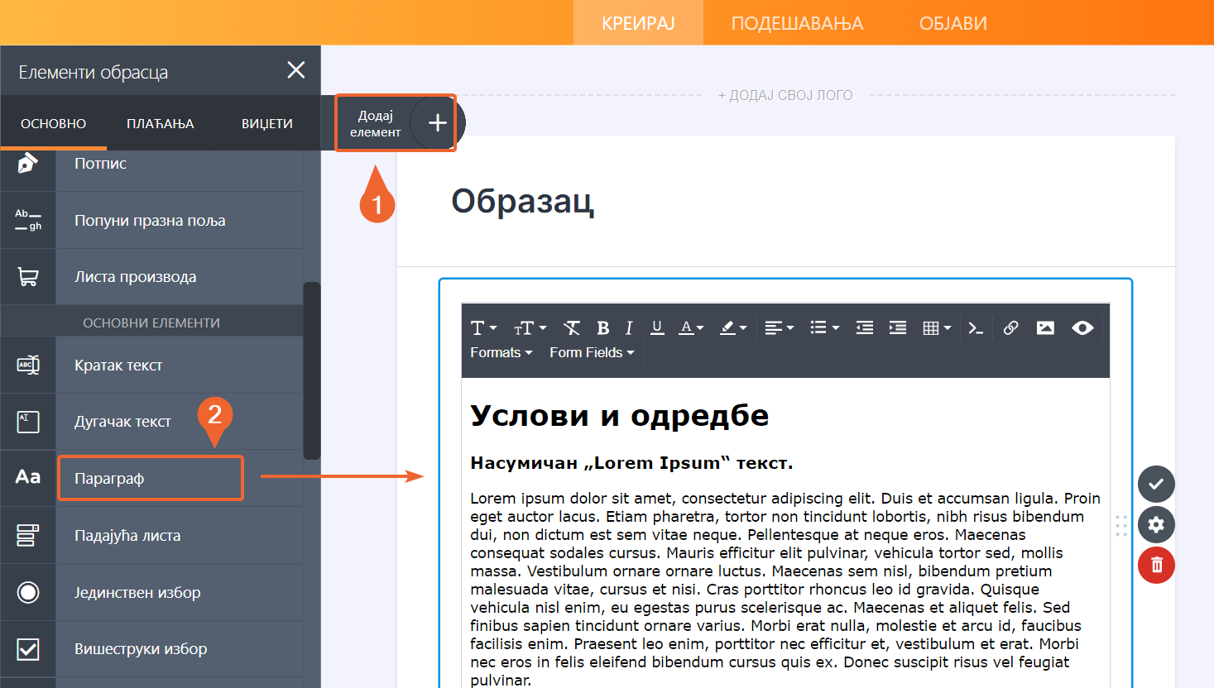Open paragraph properties with the gear icon

(1156, 524)
